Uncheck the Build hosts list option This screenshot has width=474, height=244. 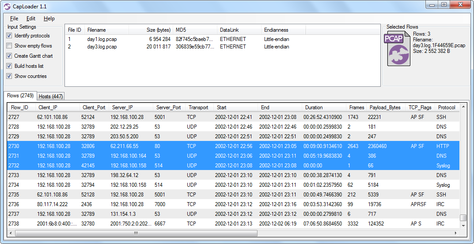(x=9, y=66)
